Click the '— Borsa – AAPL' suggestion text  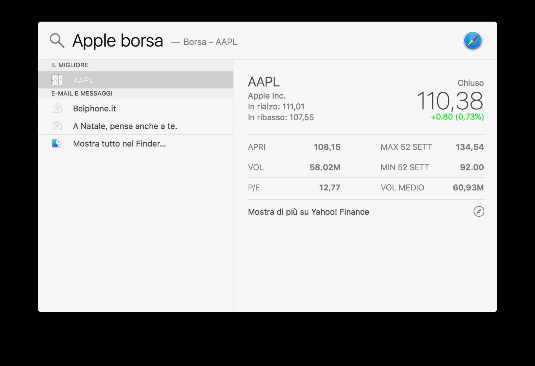[204, 42]
